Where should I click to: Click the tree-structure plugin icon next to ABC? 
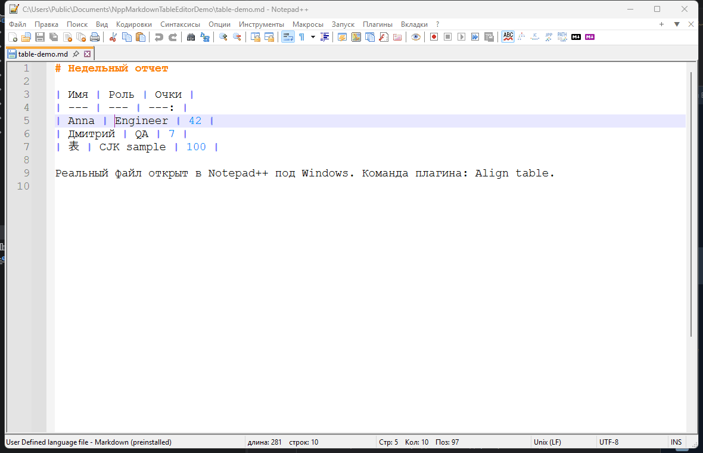pos(521,37)
